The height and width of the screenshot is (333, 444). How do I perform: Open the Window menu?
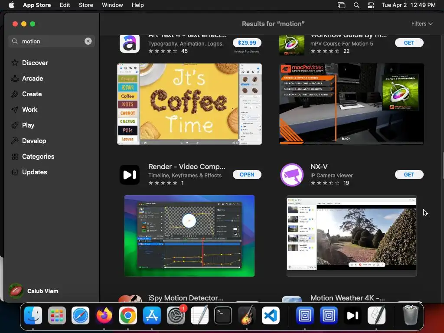coord(112,5)
